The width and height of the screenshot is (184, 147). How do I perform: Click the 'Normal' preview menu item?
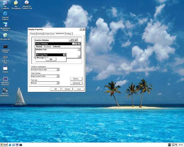pos(39,47)
